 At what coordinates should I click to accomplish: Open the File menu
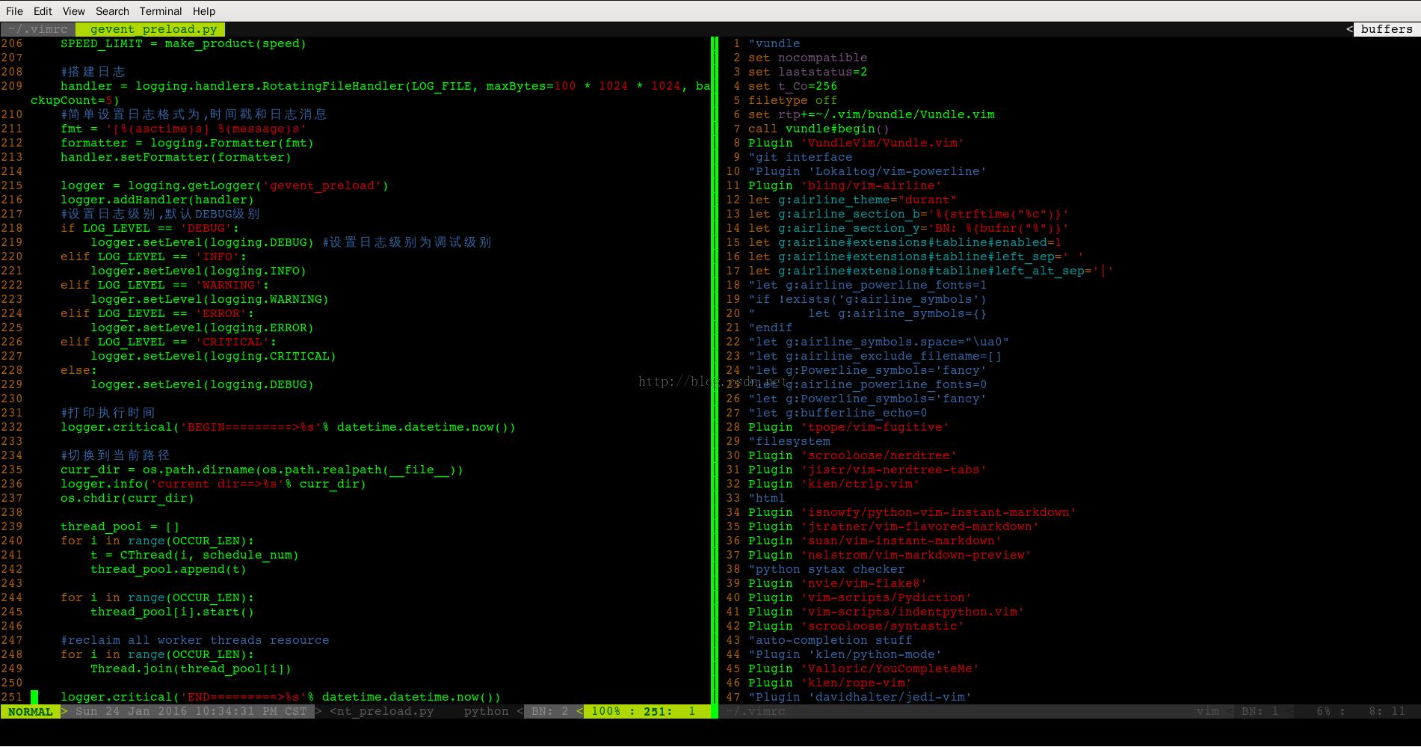pos(14,11)
